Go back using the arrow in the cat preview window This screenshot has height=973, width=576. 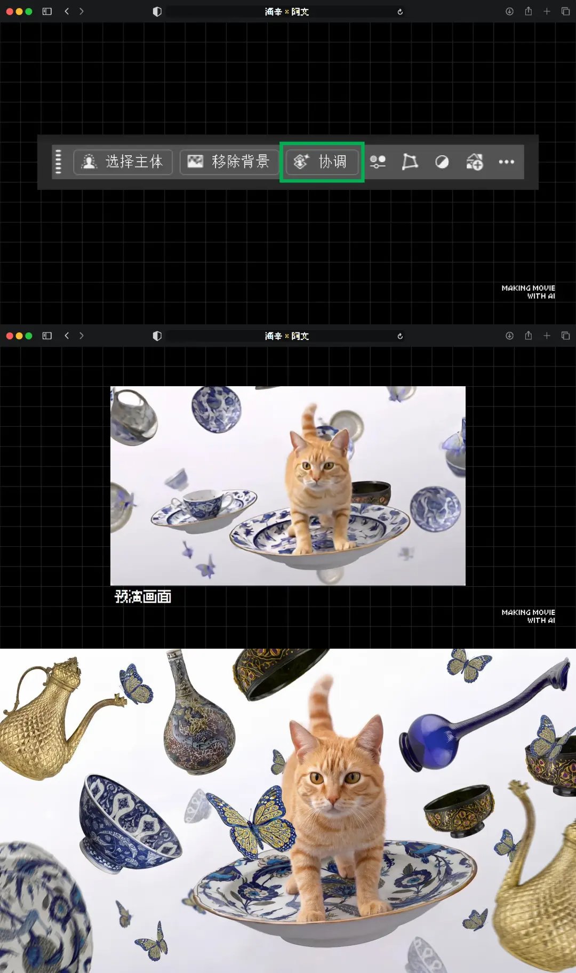pos(67,336)
